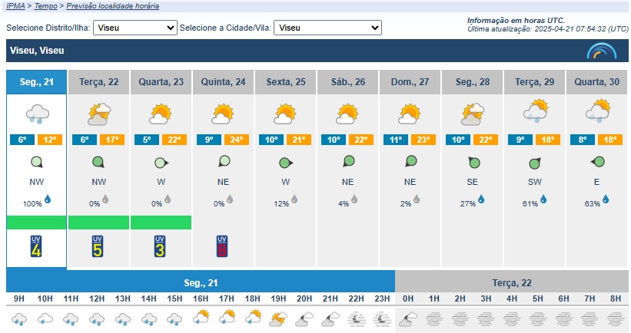The width and height of the screenshot is (631, 333).
Task: Click the NW wind icon for Seg., 21
Action: 37,163
